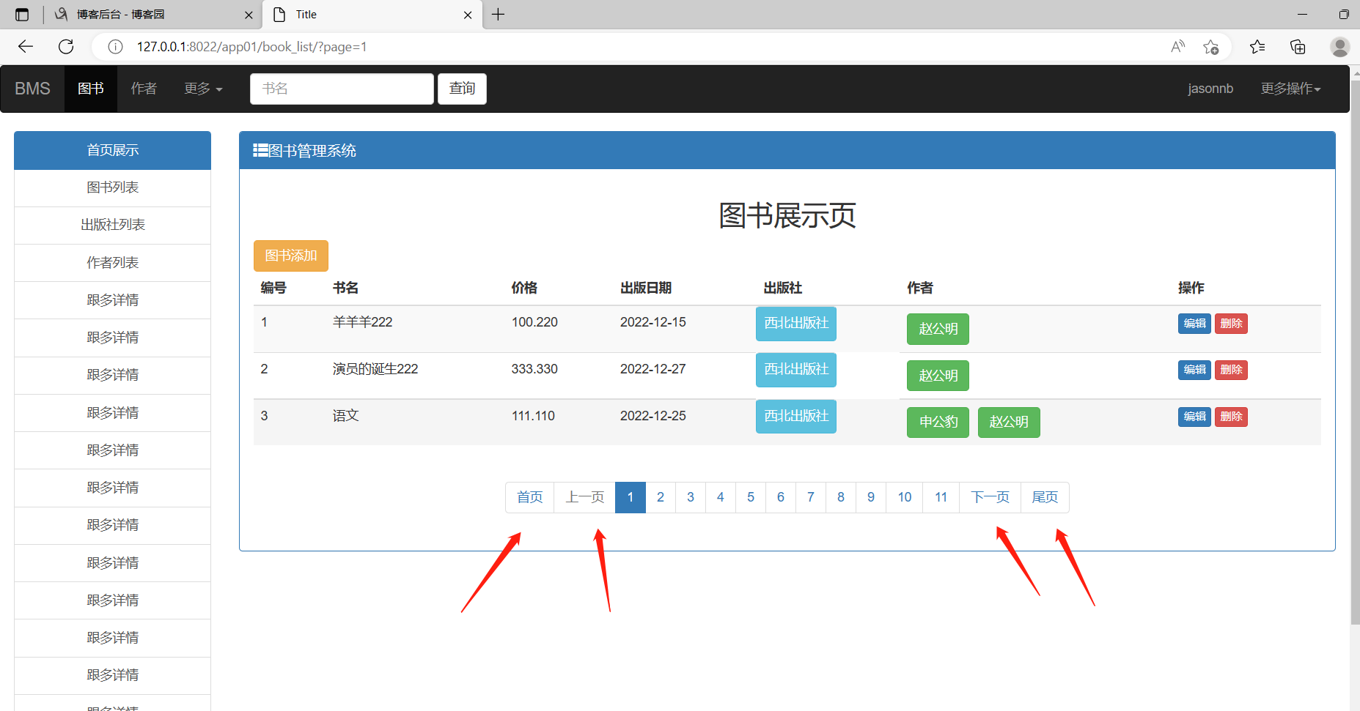Delete the book 语文
Image resolution: width=1360 pixels, height=711 pixels.
(x=1231, y=417)
